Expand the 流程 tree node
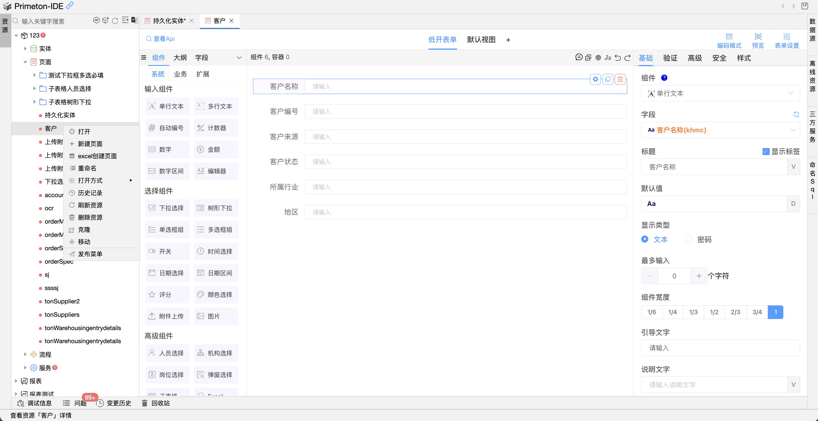The width and height of the screenshot is (818, 421). tap(25, 354)
